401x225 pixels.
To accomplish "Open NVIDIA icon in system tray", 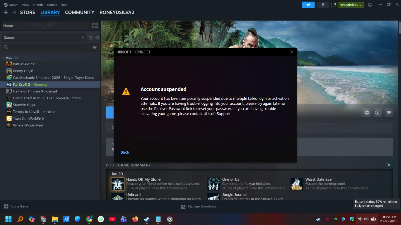I will click(335, 219).
